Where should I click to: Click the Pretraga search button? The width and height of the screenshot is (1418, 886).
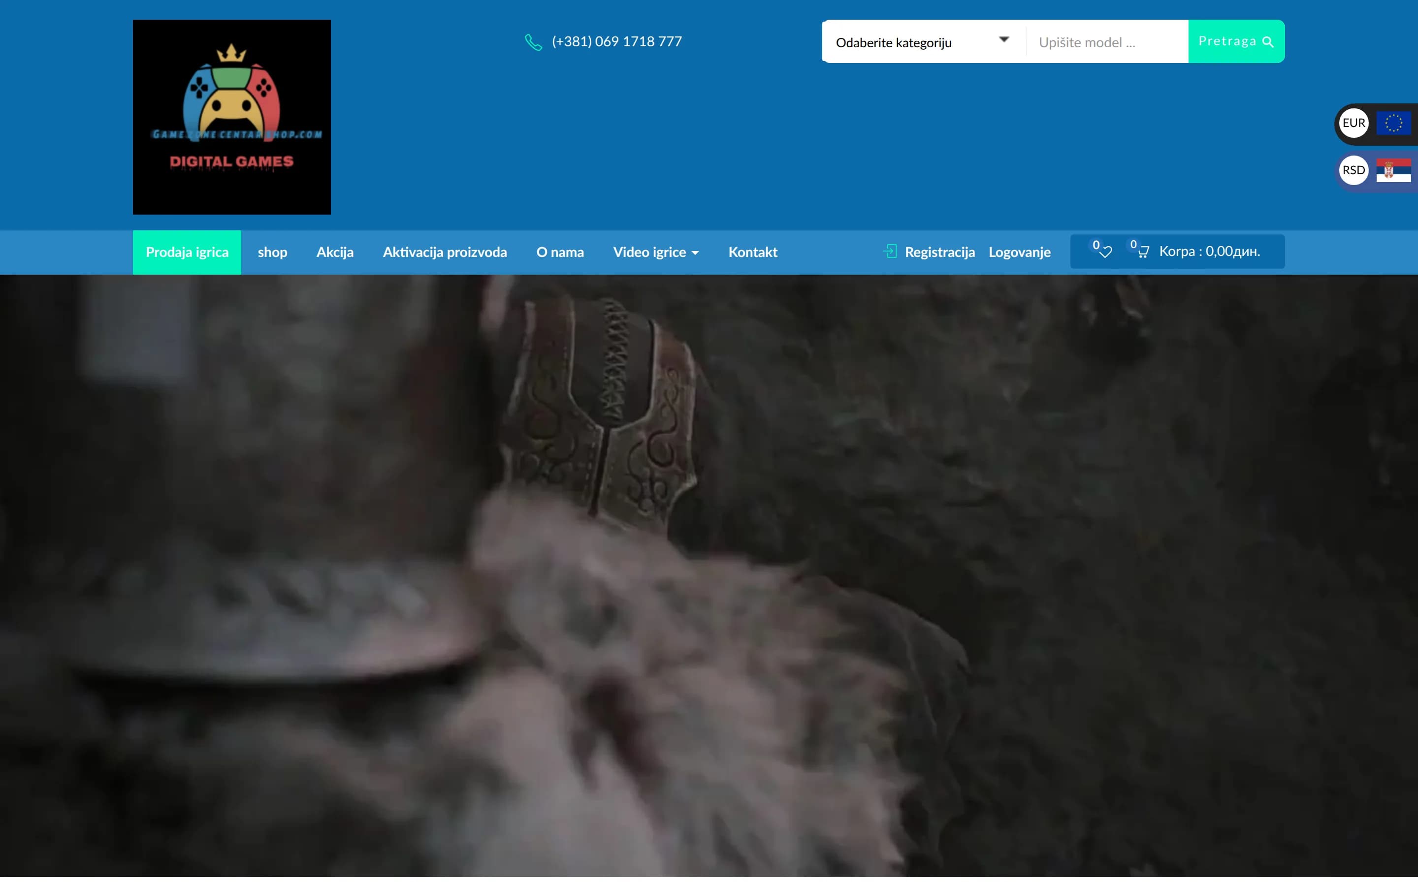click(1236, 42)
